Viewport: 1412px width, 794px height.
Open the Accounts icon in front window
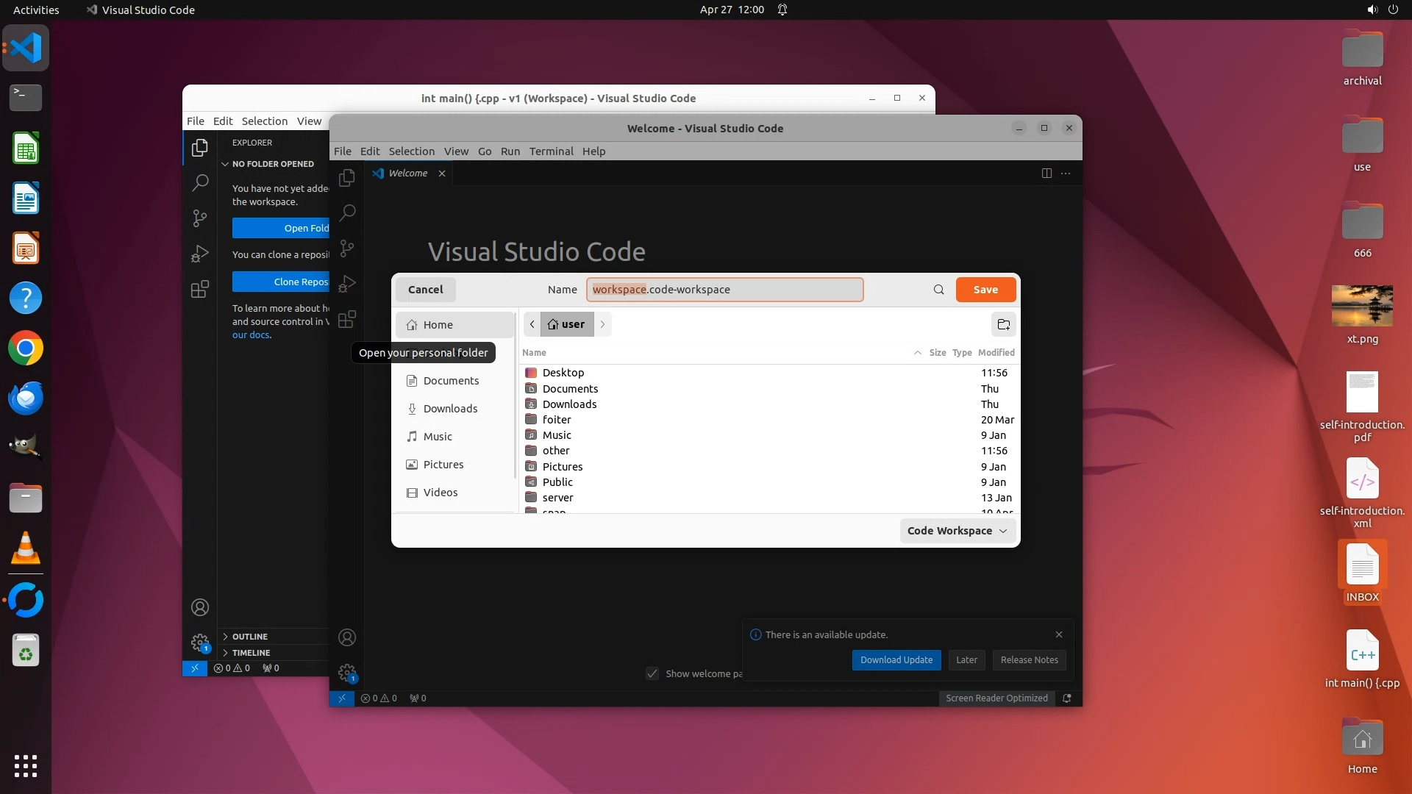tap(346, 637)
